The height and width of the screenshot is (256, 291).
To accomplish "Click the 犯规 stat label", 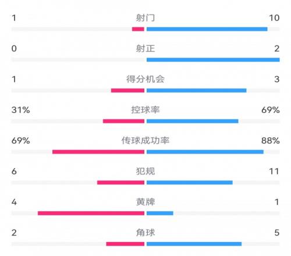I will (x=145, y=171).
